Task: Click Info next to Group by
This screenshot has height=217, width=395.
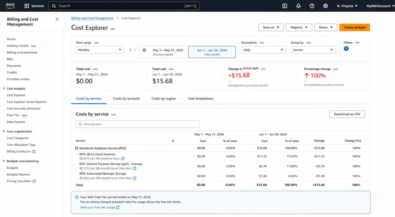Action: point(309,43)
